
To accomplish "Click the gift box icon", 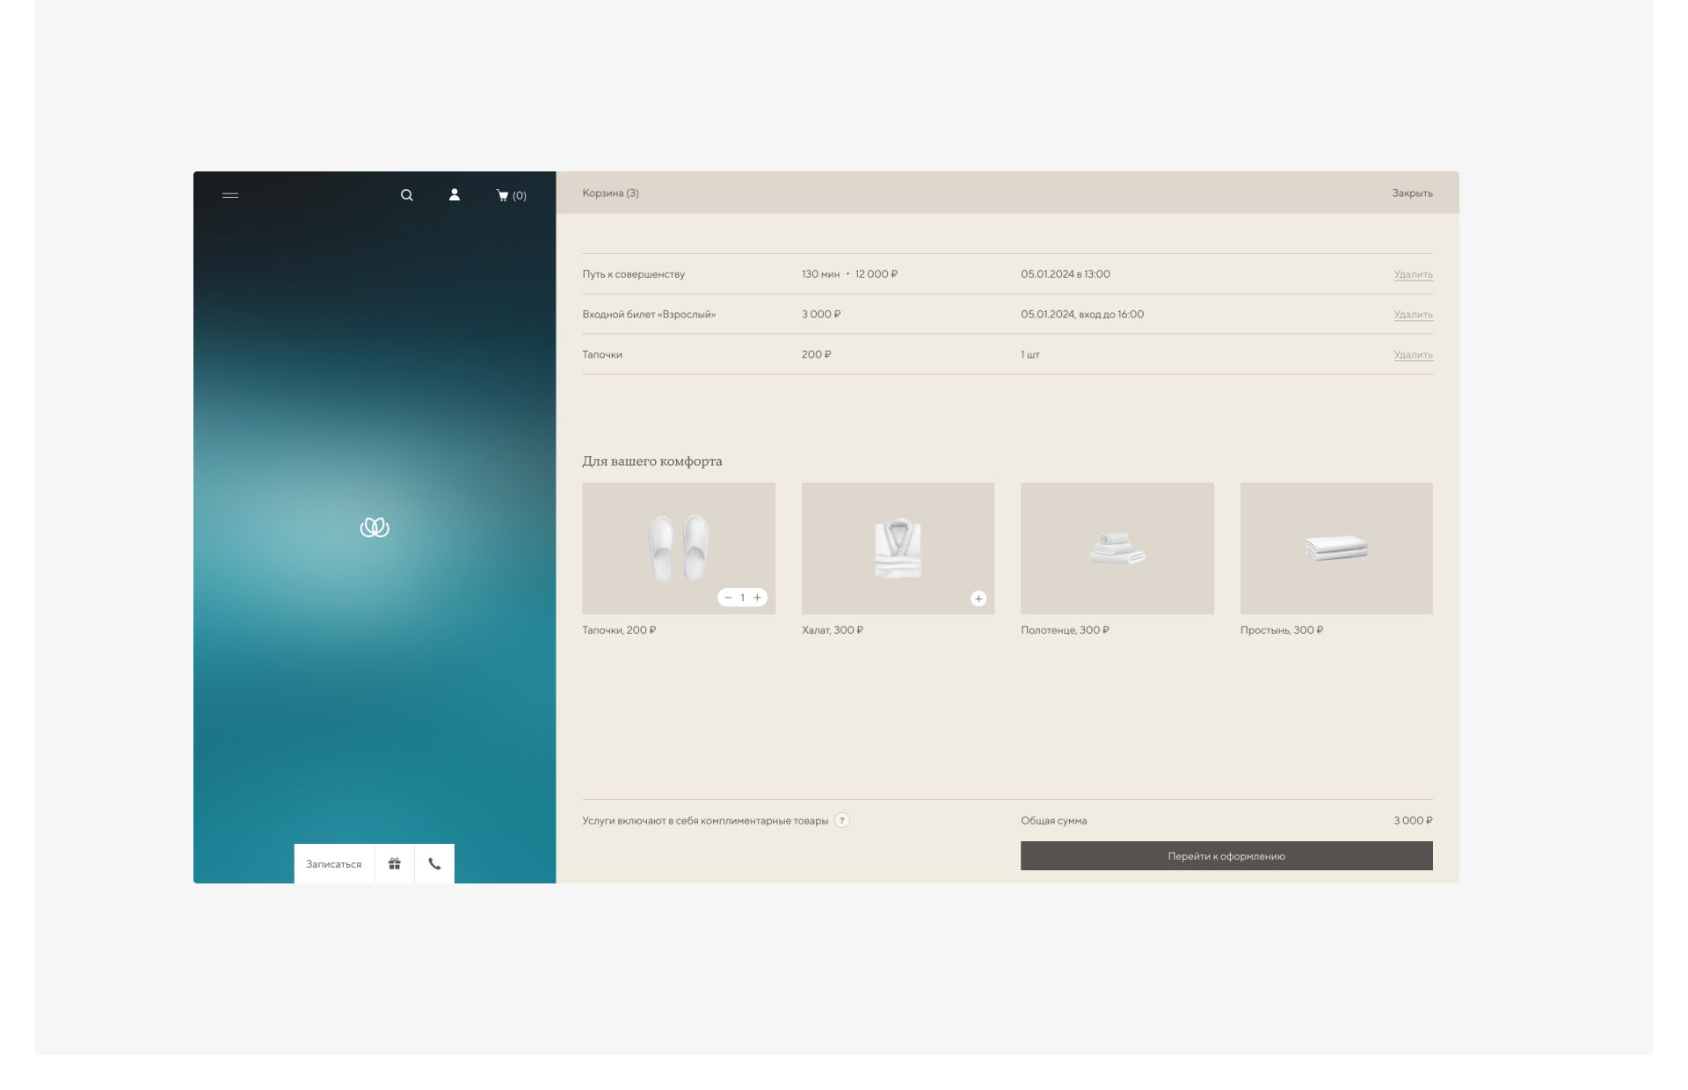I will tap(395, 864).
